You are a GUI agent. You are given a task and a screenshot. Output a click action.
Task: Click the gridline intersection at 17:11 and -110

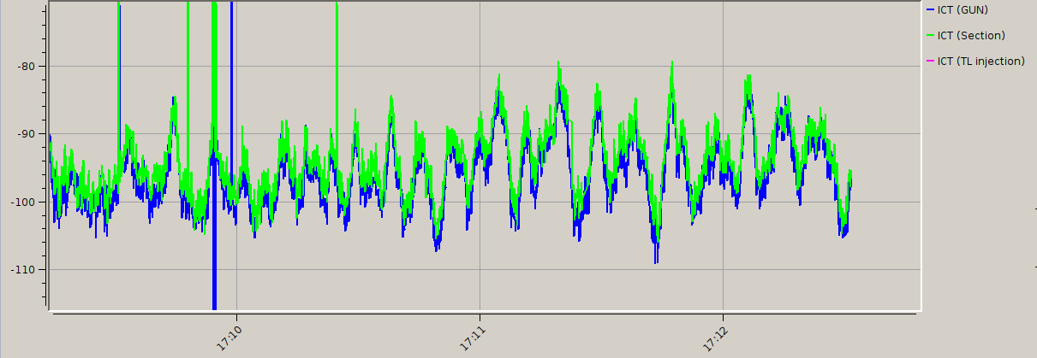point(480,270)
